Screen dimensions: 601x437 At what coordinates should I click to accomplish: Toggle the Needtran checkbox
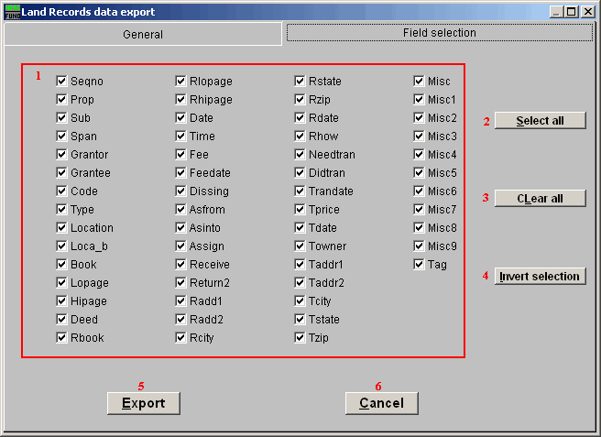pos(300,155)
